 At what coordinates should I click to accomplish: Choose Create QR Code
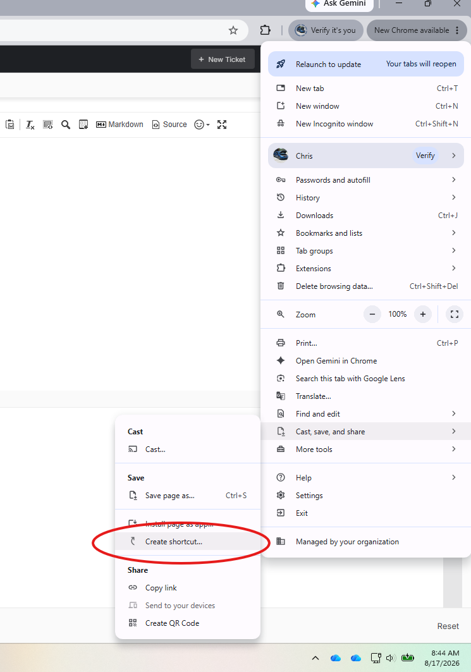188,623
